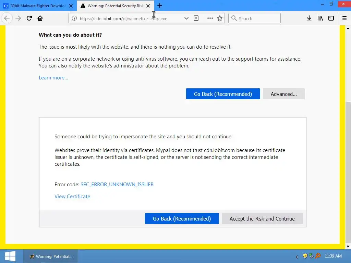Image resolution: width=351 pixels, height=263 pixels.
Task: Select Warning: Potential... taskbar button
Action: point(51,256)
